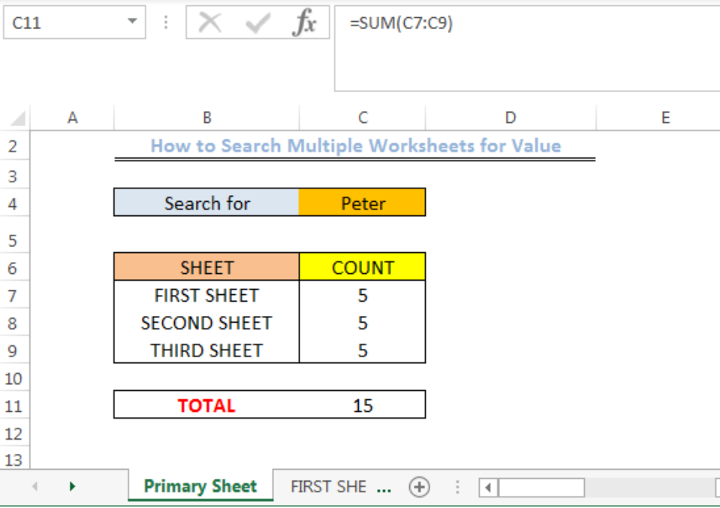Open the Name Box dropdown arrow
Screen dimensions: 720x508
[133, 22]
